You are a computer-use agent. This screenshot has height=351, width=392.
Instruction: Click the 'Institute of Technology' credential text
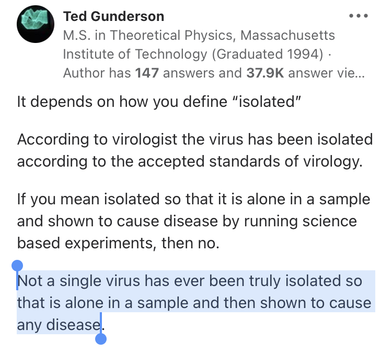pos(135,54)
